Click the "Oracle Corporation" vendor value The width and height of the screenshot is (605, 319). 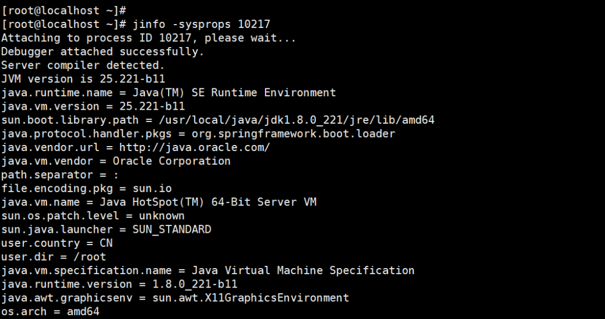tap(171, 161)
